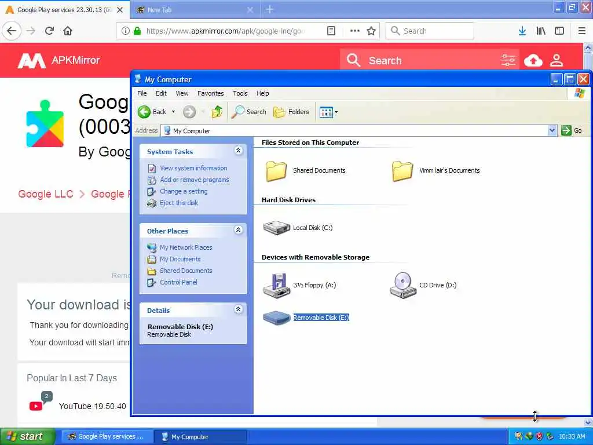
Task: Open APKMirror search filter sliders icon
Action: 508,60
